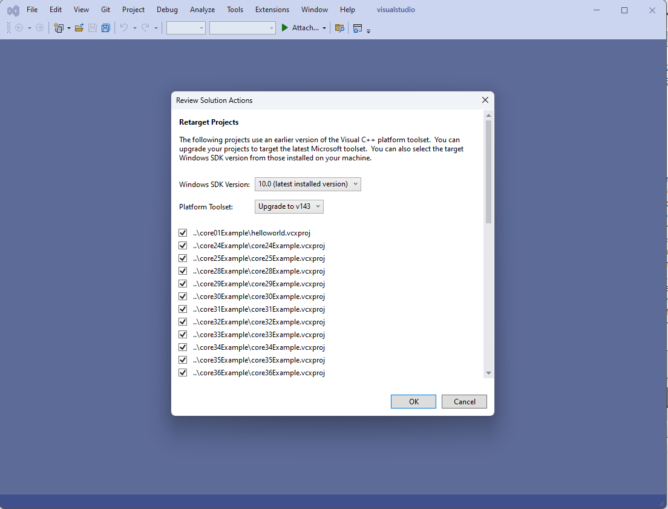Open the Help menu
Viewport: 668px width, 509px height.
pyautogui.click(x=347, y=9)
